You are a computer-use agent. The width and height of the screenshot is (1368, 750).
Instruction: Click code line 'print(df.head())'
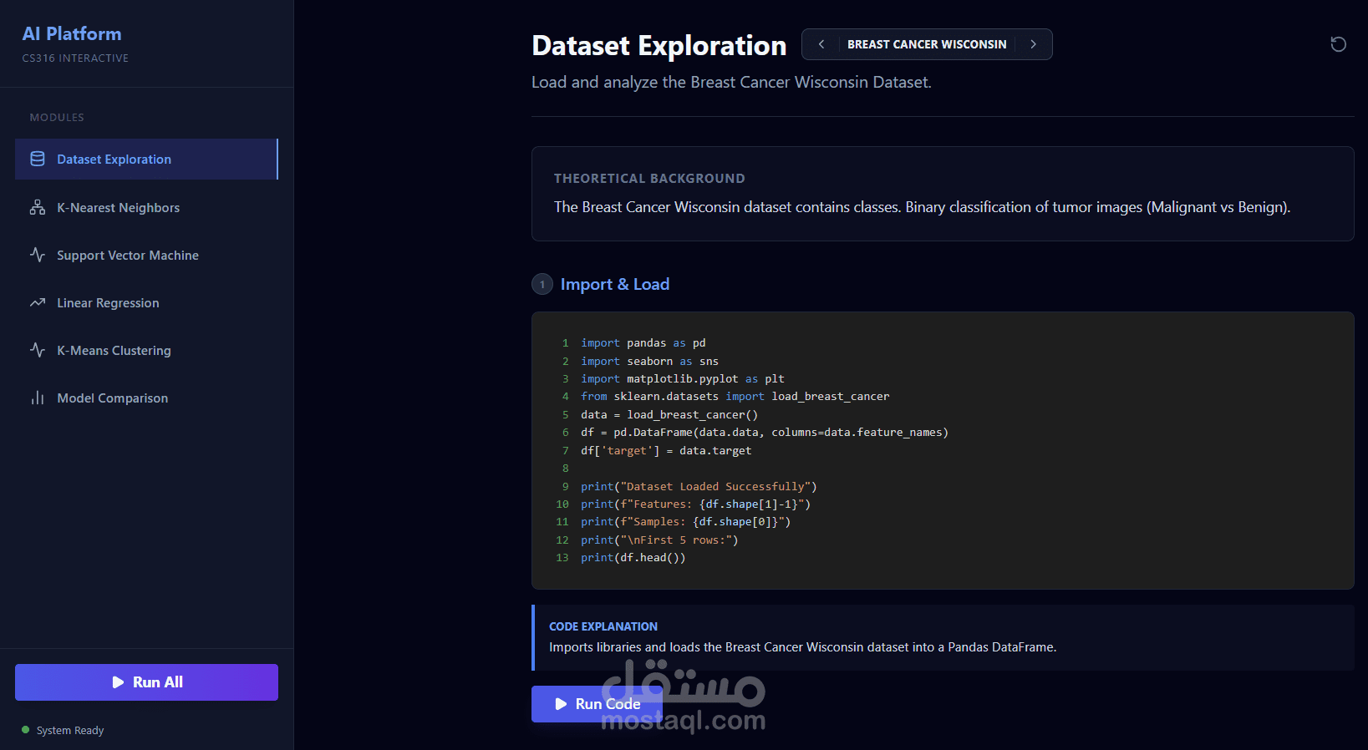click(x=633, y=557)
